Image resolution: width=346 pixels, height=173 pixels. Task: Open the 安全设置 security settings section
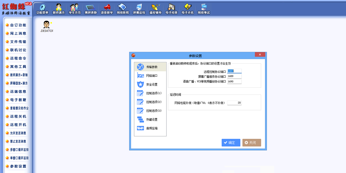pos(150,84)
